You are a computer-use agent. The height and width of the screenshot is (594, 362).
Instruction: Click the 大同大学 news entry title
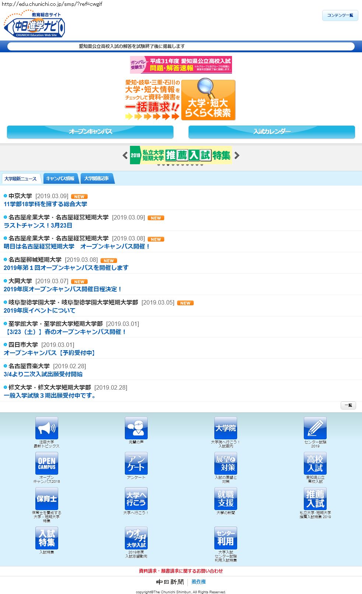[20, 281]
